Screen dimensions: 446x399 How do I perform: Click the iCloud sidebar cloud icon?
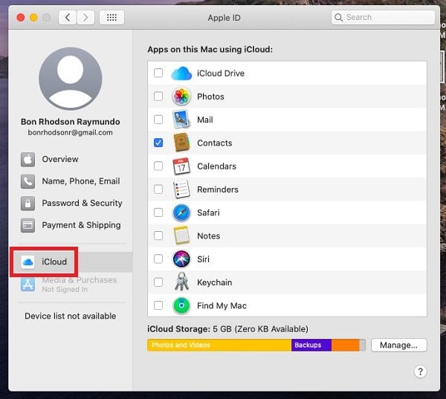point(28,262)
